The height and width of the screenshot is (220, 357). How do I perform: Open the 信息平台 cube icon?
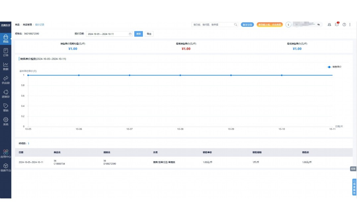coord(6,167)
